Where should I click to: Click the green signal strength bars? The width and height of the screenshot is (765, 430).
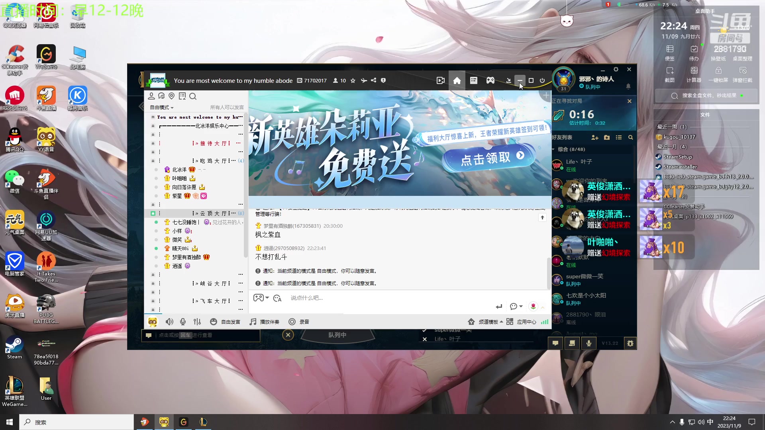(545, 321)
